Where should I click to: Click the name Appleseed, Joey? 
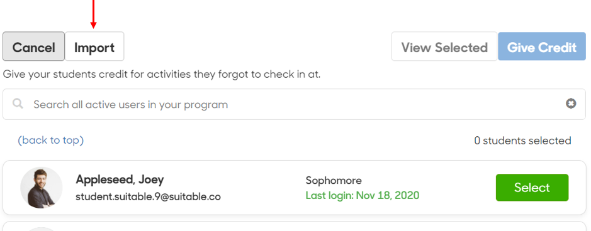(x=120, y=180)
